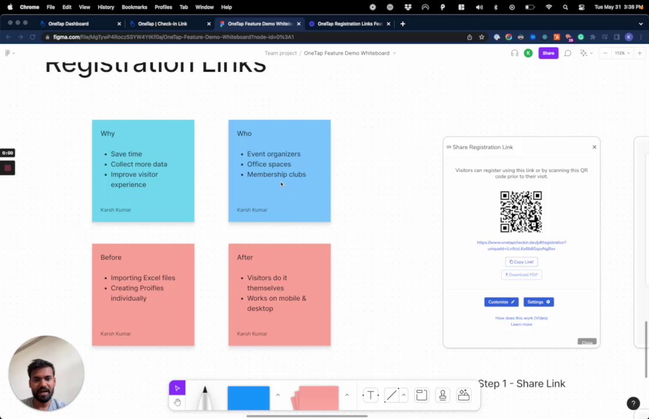Image resolution: width=649 pixels, height=419 pixels.
Task: Choose the pink sticky note tool
Action: 316,398
